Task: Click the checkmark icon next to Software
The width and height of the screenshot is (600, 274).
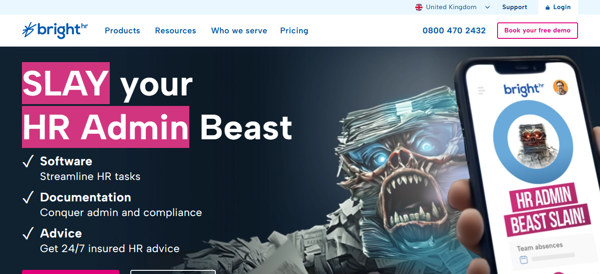Action: coord(28,162)
